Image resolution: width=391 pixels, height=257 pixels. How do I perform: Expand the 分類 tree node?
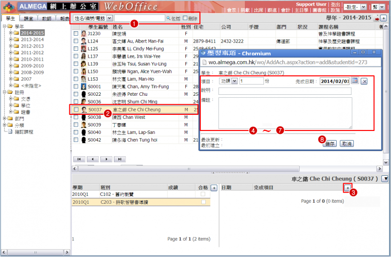point(4,125)
